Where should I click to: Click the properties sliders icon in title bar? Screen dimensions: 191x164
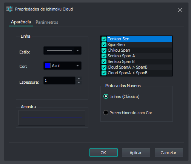coord(9,9)
